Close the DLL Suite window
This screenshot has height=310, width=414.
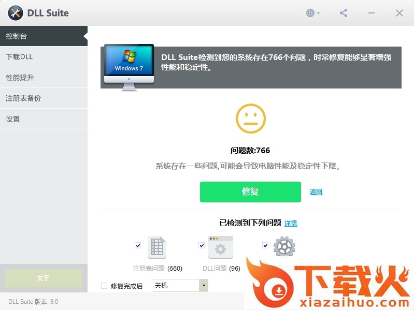399,13
